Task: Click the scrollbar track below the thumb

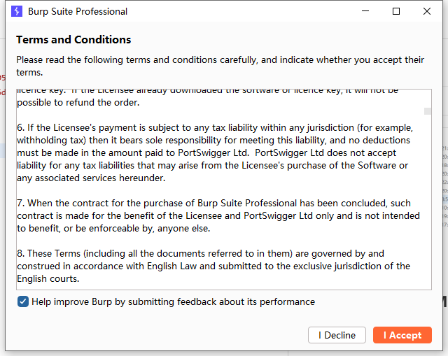Action: (428, 200)
